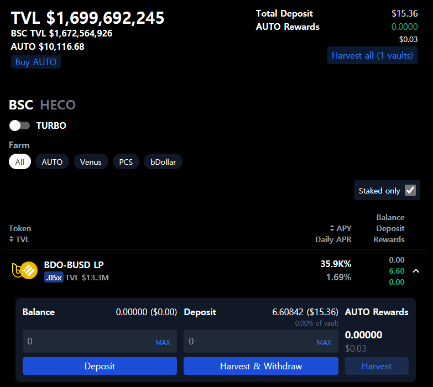This screenshot has height=387, width=433.
Task: Click the BSC TVL $1,672,564,926 text
Action: (61, 33)
